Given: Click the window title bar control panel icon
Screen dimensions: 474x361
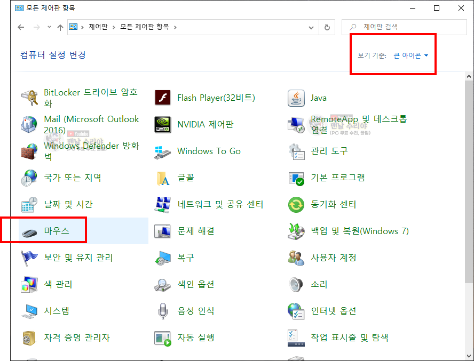Looking at the screenshot, I should [19, 8].
